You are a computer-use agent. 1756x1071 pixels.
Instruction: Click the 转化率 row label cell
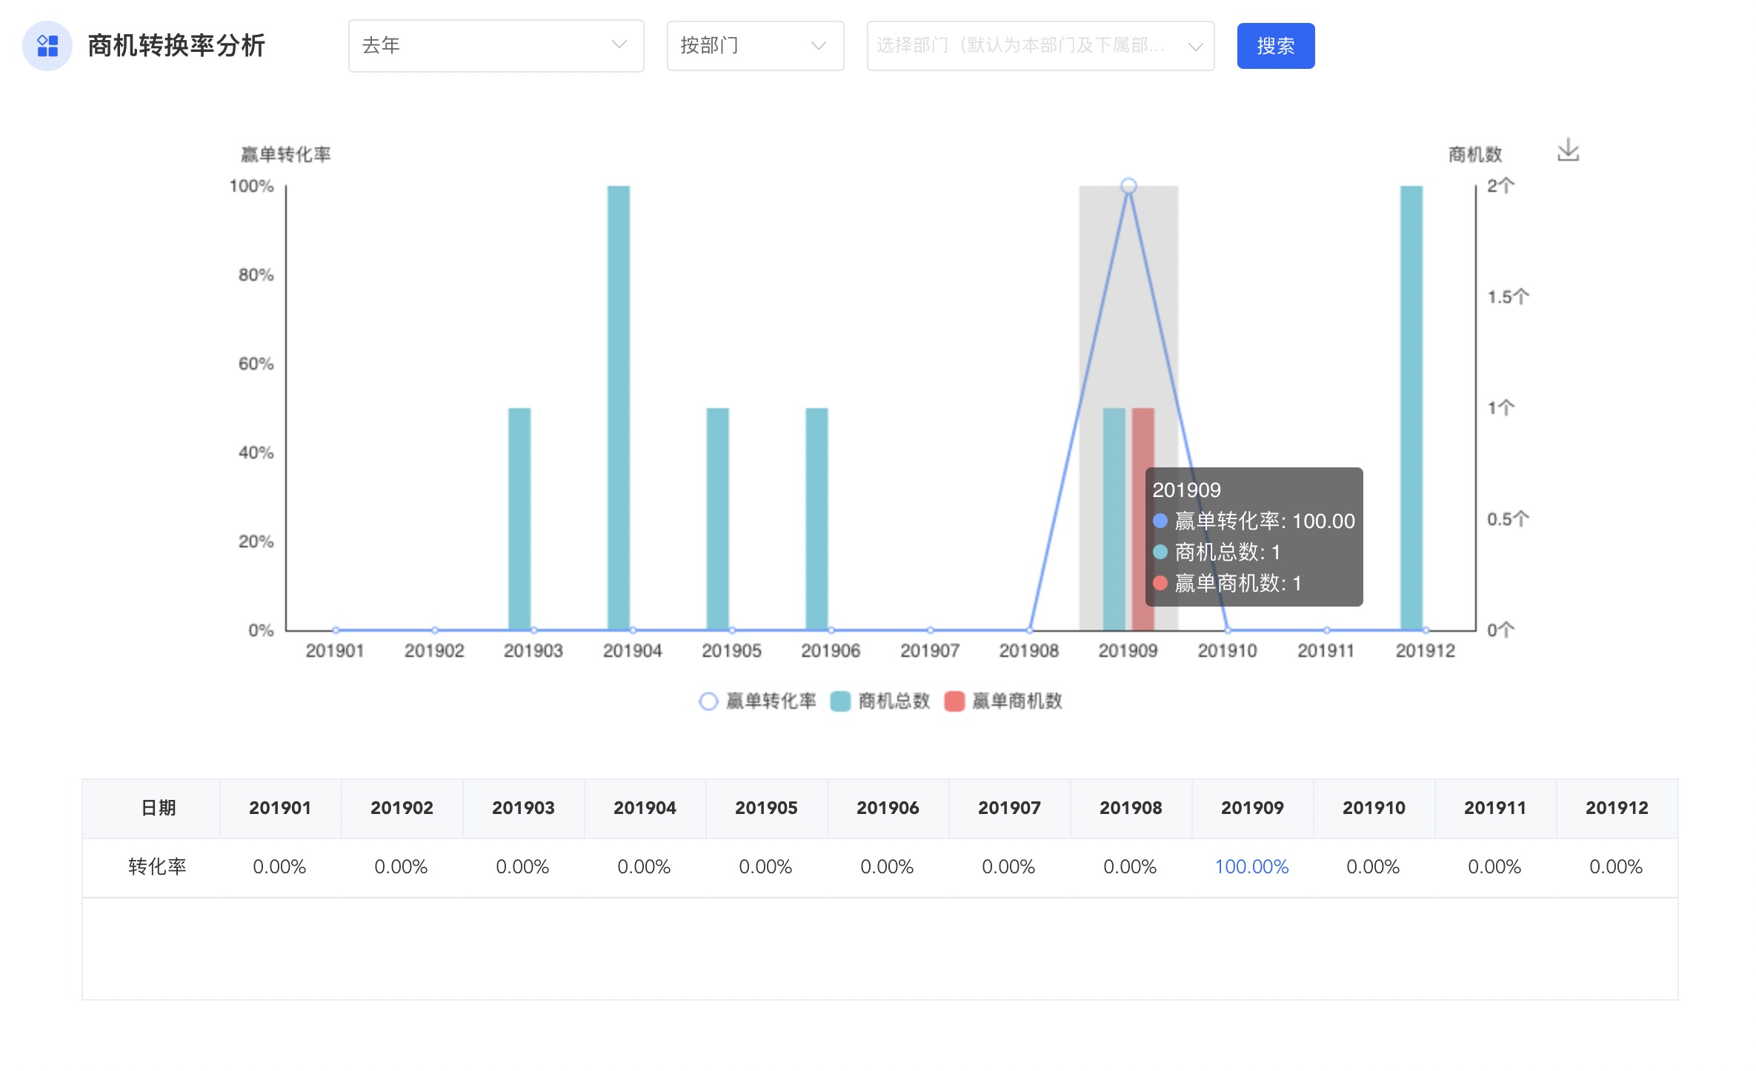click(158, 867)
